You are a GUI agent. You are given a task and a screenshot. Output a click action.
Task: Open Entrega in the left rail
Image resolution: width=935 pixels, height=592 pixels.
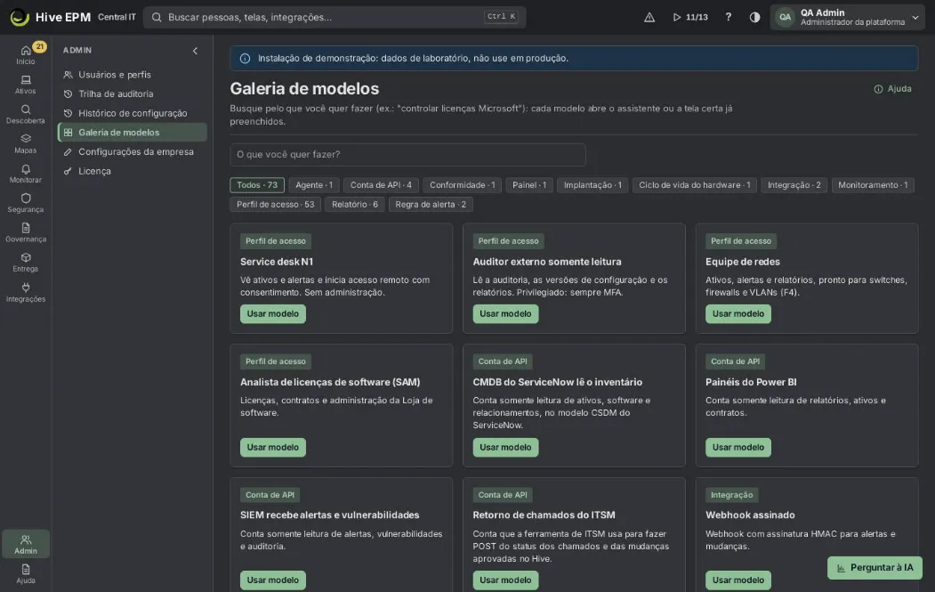[26, 262]
